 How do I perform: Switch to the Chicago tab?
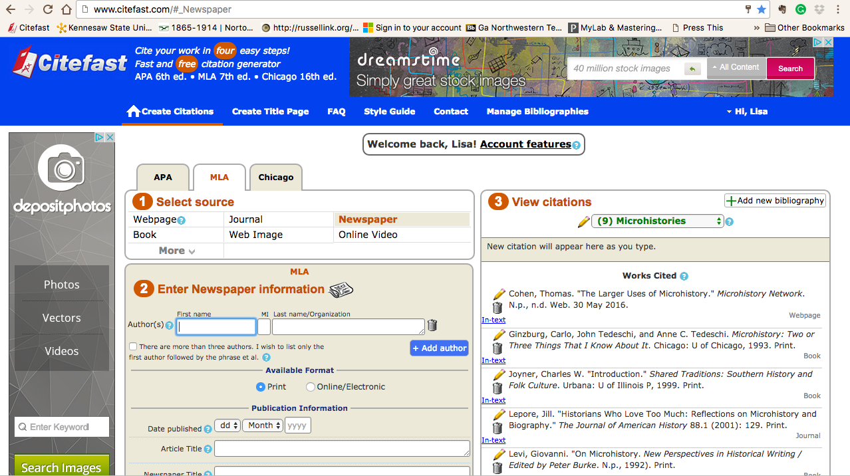[x=276, y=178]
